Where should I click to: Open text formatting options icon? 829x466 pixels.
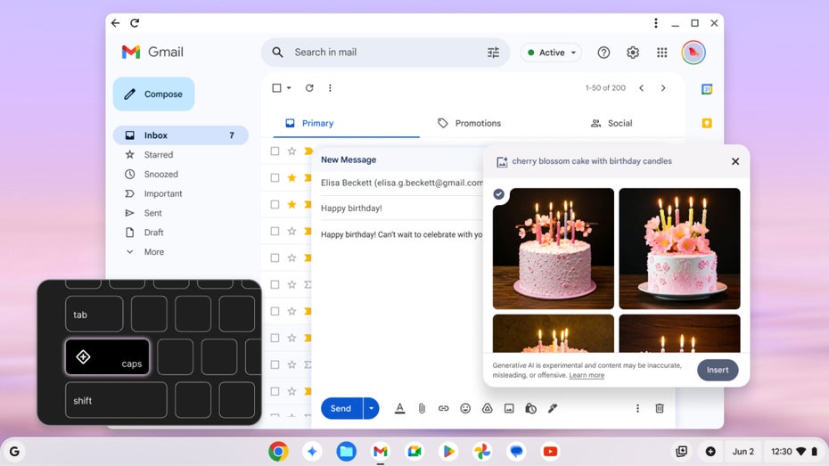[x=399, y=408]
